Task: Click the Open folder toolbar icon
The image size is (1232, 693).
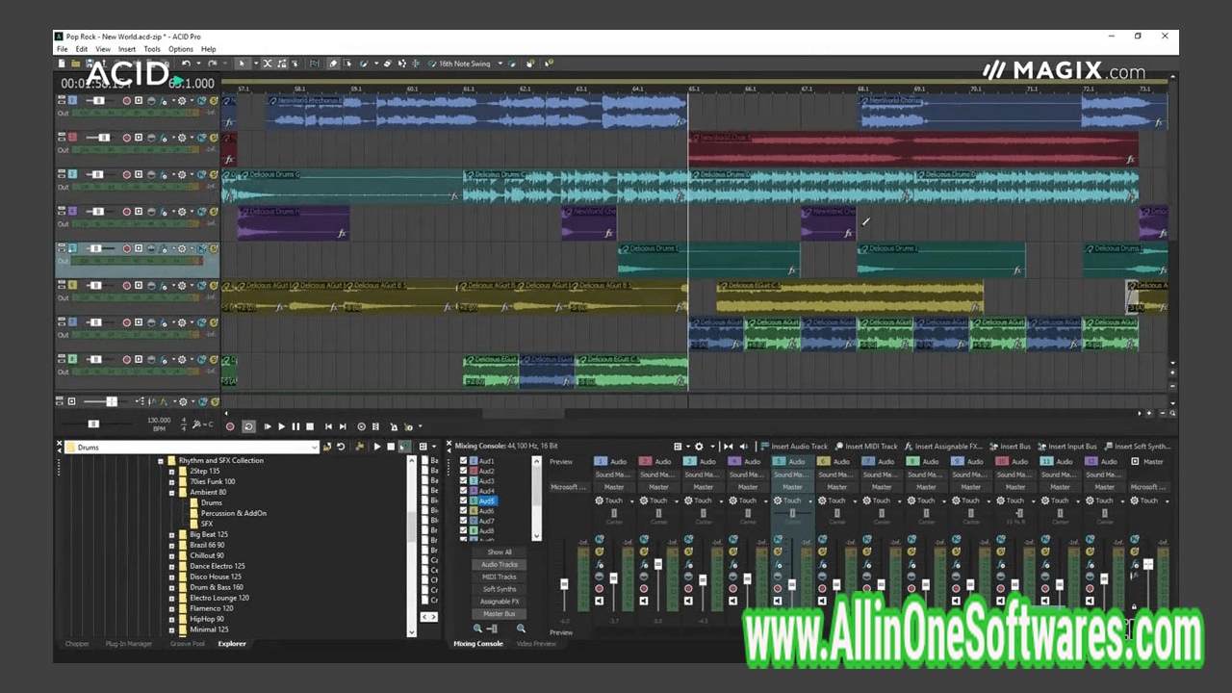Action: 75,64
